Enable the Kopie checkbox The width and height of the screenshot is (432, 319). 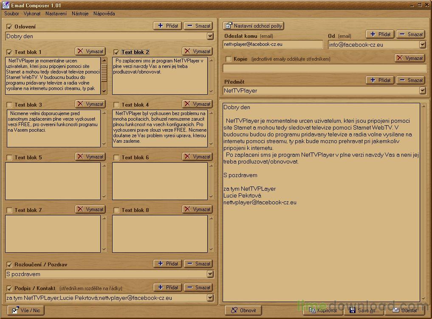[229, 59]
